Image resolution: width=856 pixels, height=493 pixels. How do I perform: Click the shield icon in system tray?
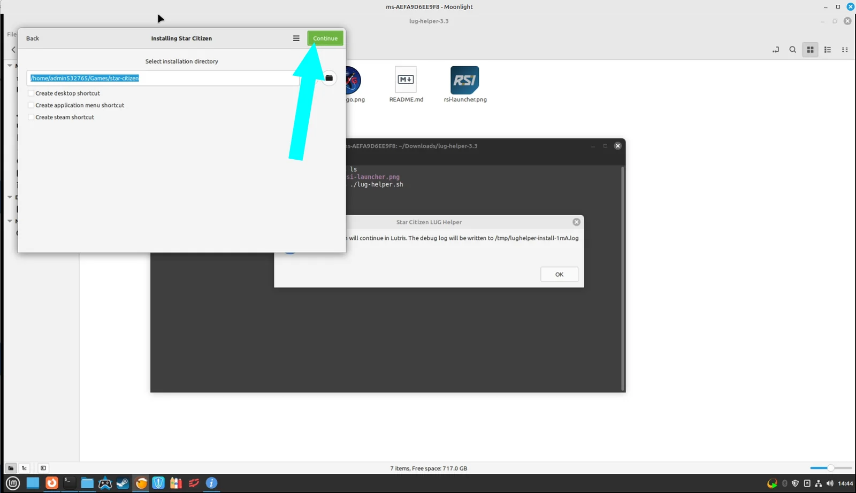[796, 483]
